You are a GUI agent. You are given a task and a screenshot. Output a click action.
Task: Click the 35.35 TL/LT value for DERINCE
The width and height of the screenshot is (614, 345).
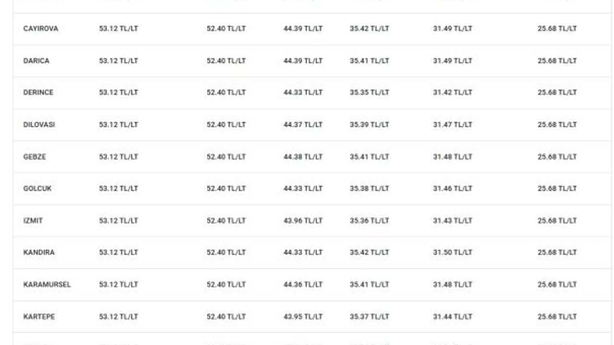(x=369, y=92)
